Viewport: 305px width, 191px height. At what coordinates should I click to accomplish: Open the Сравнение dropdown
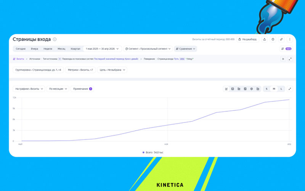(x=185, y=49)
